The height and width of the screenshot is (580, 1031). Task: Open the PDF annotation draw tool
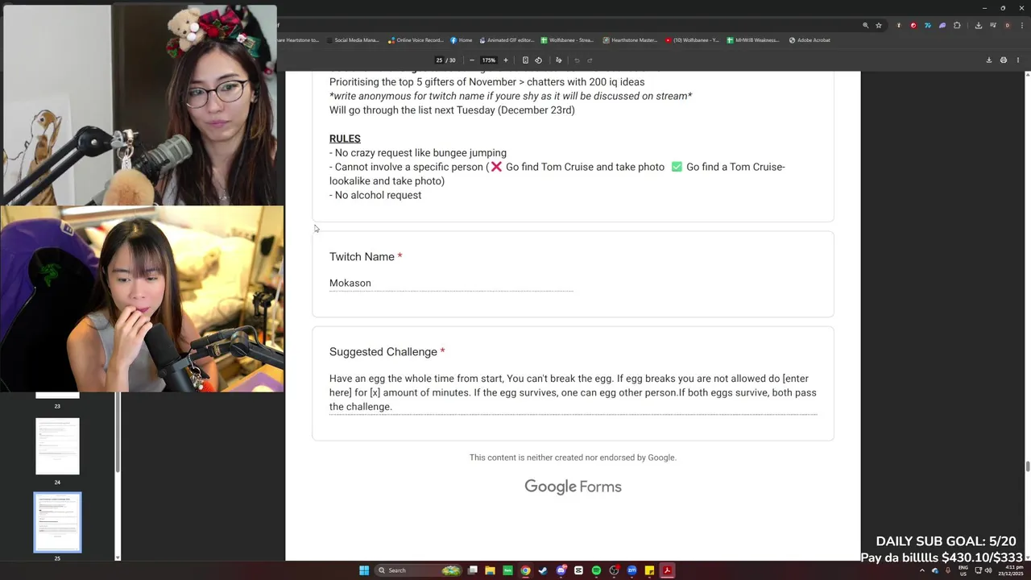[x=558, y=60]
